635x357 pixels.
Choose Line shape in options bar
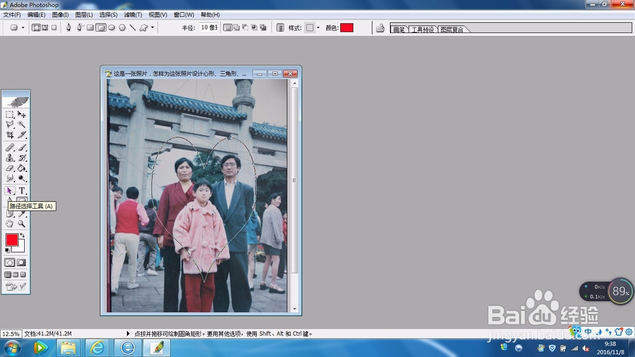point(133,27)
